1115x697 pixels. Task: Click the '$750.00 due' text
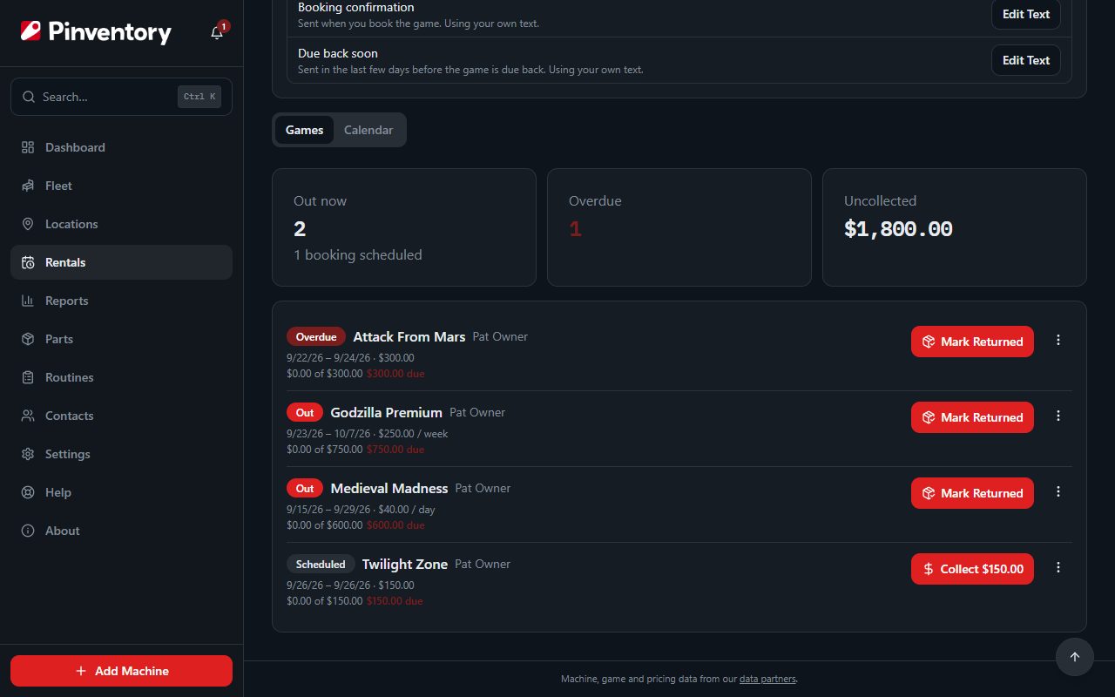(395, 450)
